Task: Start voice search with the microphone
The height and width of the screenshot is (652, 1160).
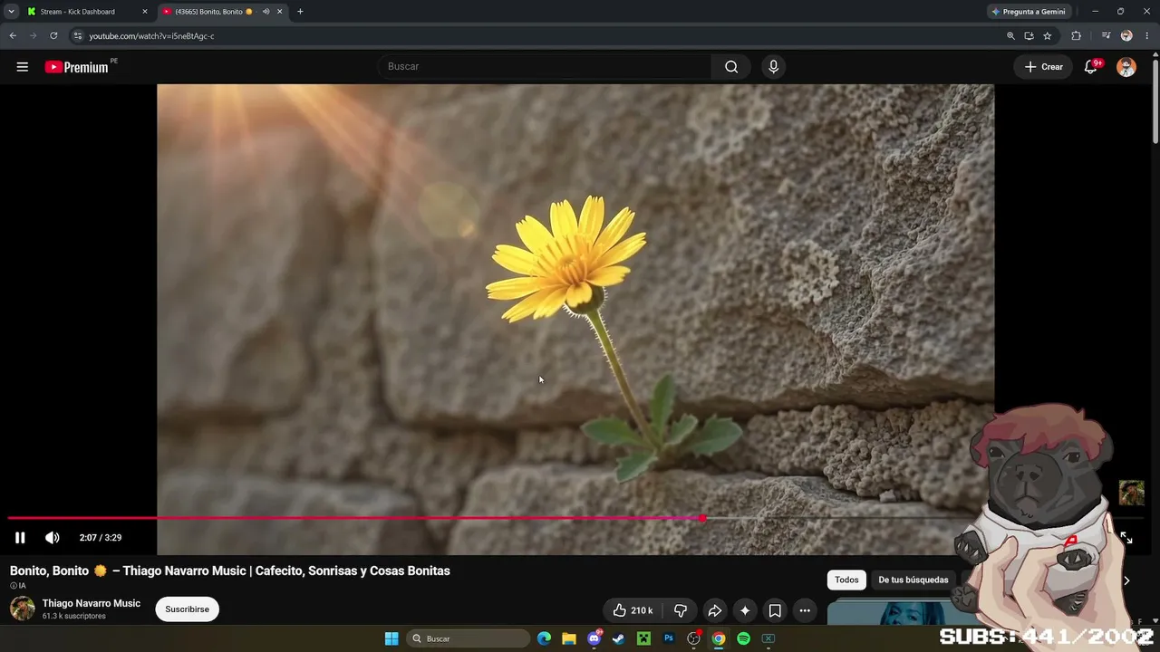Action: pyautogui.click(x=773, y=66)
